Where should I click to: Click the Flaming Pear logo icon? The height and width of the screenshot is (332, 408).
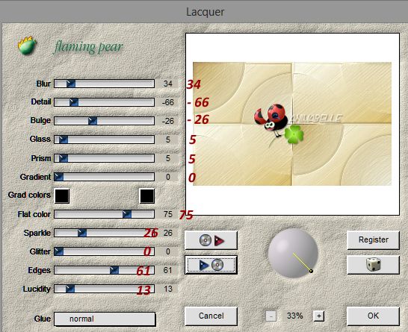[x=27, y=46]
